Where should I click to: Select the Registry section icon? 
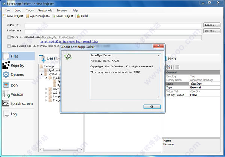[x=6, y=65]
